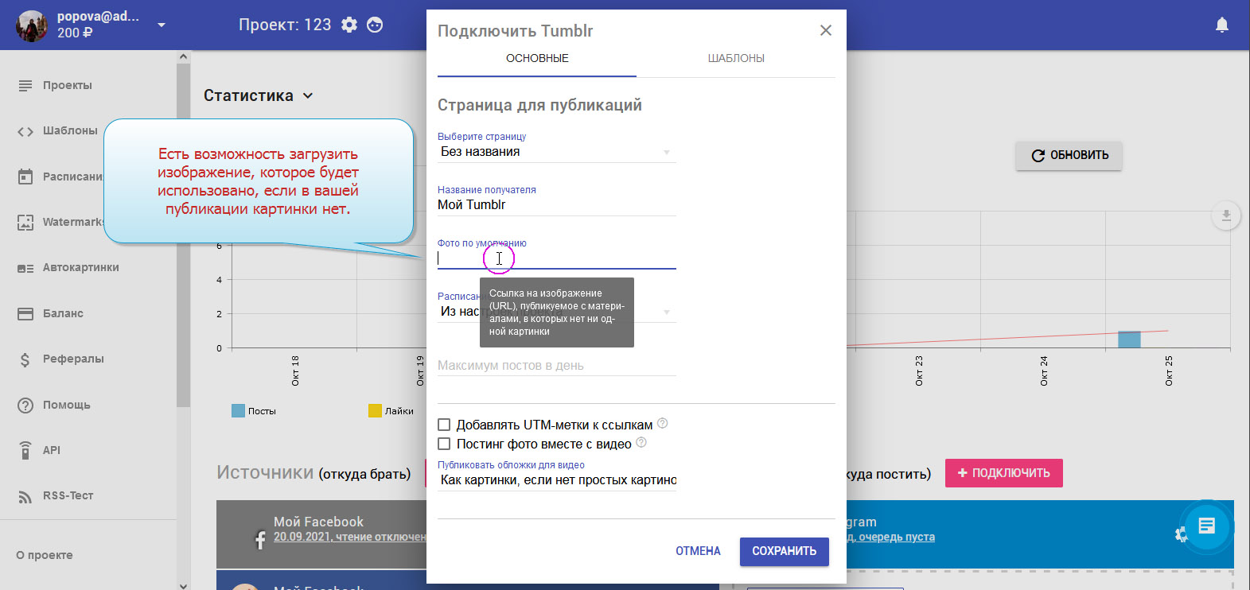Open the chat support widget
This screenshot has width=1250, height=590.
coord(1206,526)
